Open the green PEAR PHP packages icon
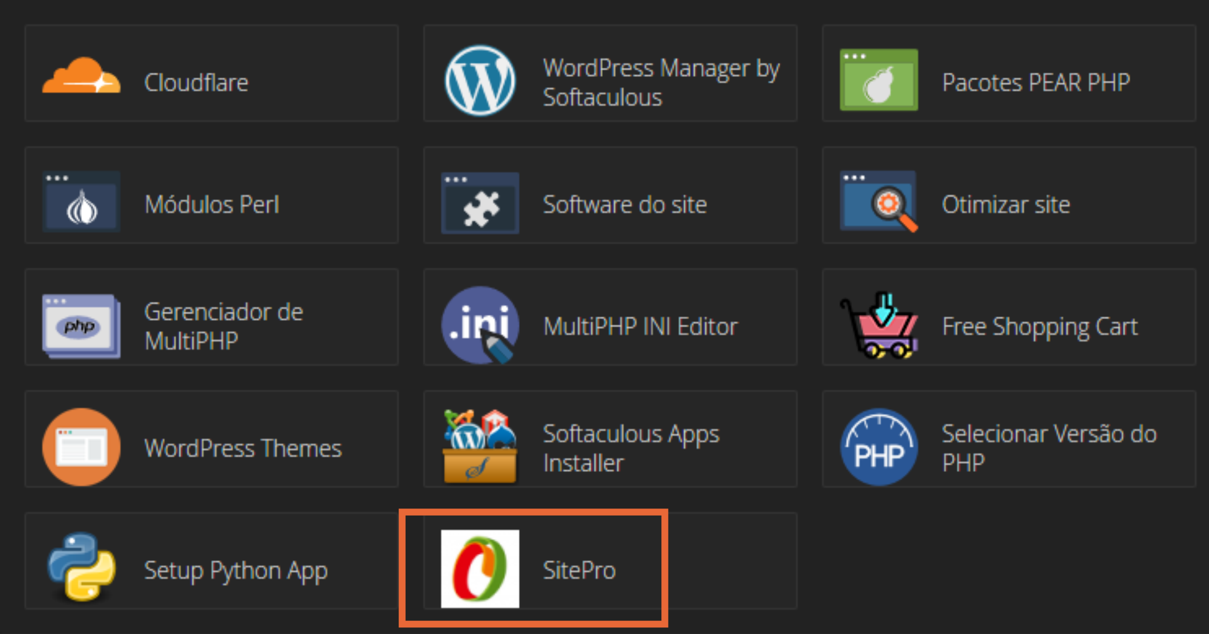The width and height of the screenshot is (1209, 634). pyautogui.click(x=879, y=80)
